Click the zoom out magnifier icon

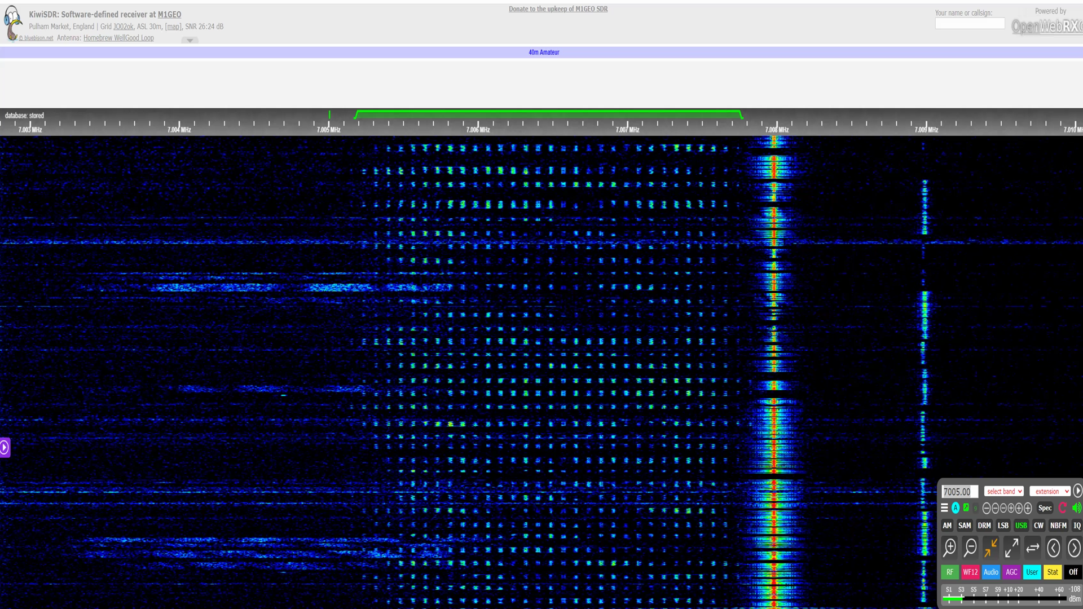point(970,548)
